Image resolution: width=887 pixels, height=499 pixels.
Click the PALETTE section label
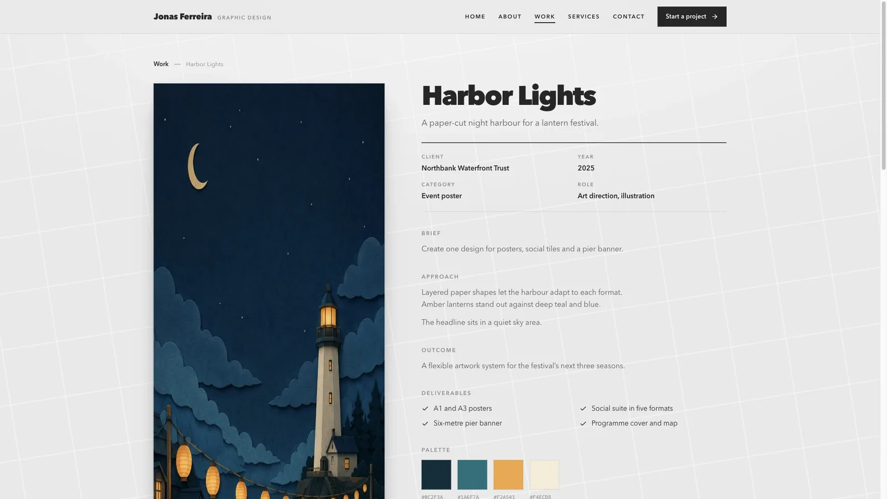click(x=436, y=450)
